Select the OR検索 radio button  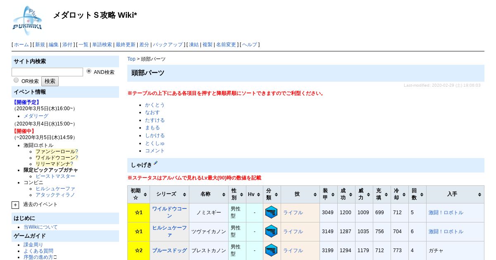[x=16, y=80]
